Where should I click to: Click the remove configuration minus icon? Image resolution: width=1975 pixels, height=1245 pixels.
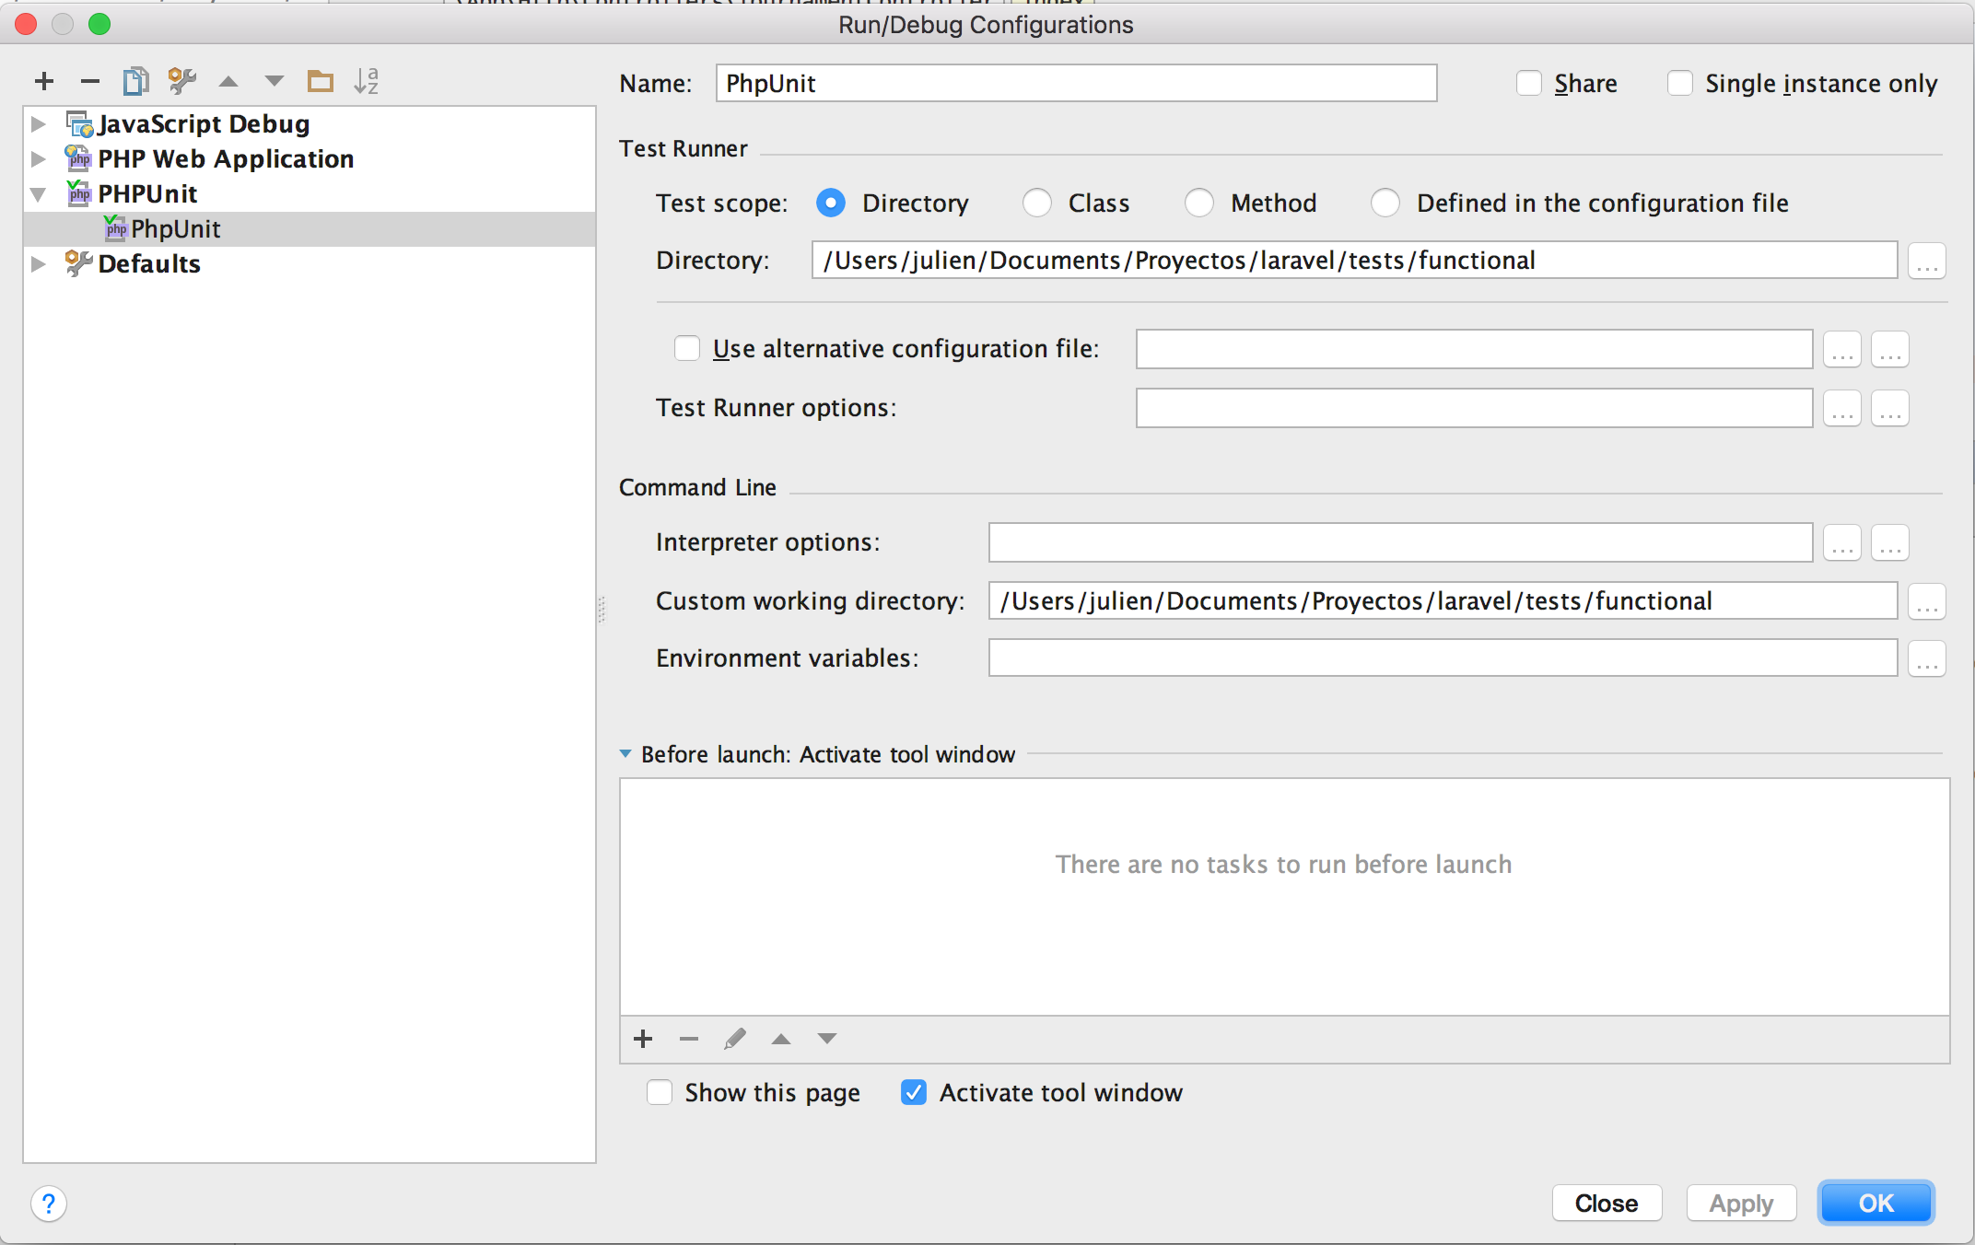(89, 82)
